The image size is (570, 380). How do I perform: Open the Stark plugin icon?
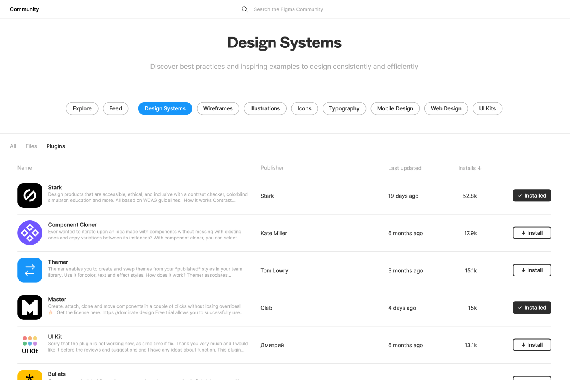[30, 196]
